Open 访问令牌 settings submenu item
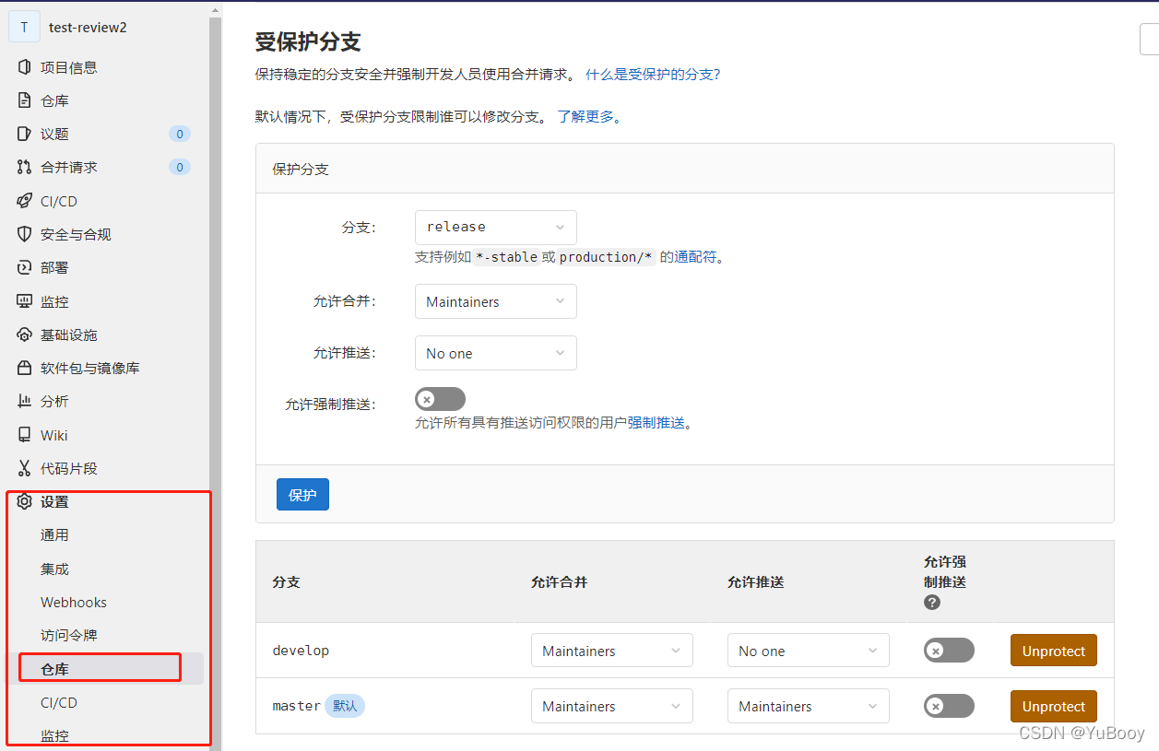 pyautogui.click(x=69, y=635)
